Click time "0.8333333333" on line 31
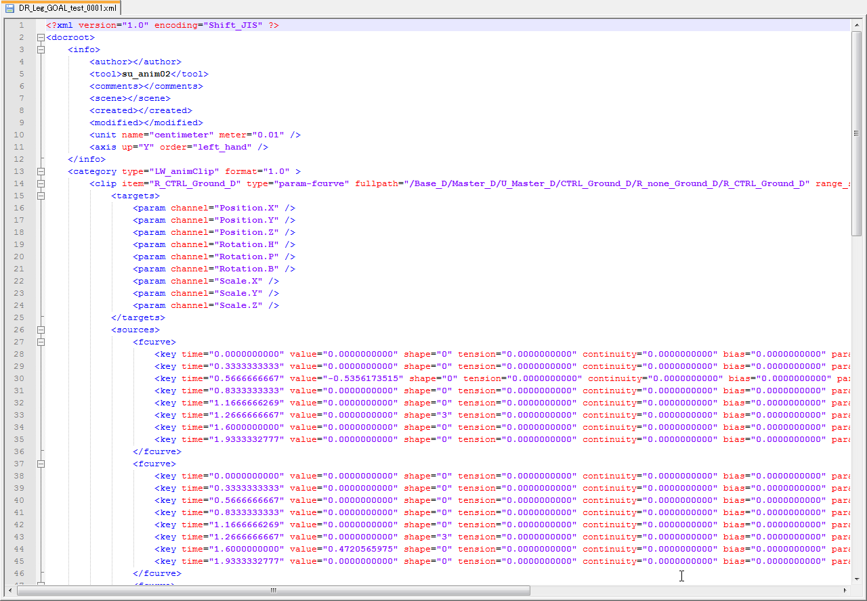 (x=247, y=391)
